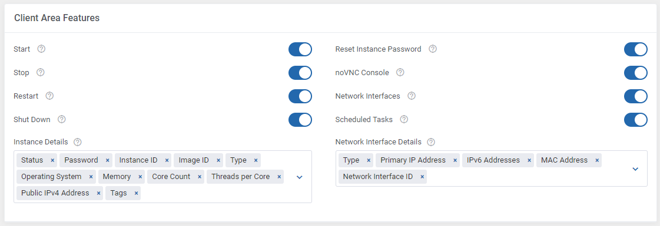Image resolution: width=660 pixels, height=226 pixels.
Task: Remove the Public IPv4 Address tag
Action: (x=98, y=193)
